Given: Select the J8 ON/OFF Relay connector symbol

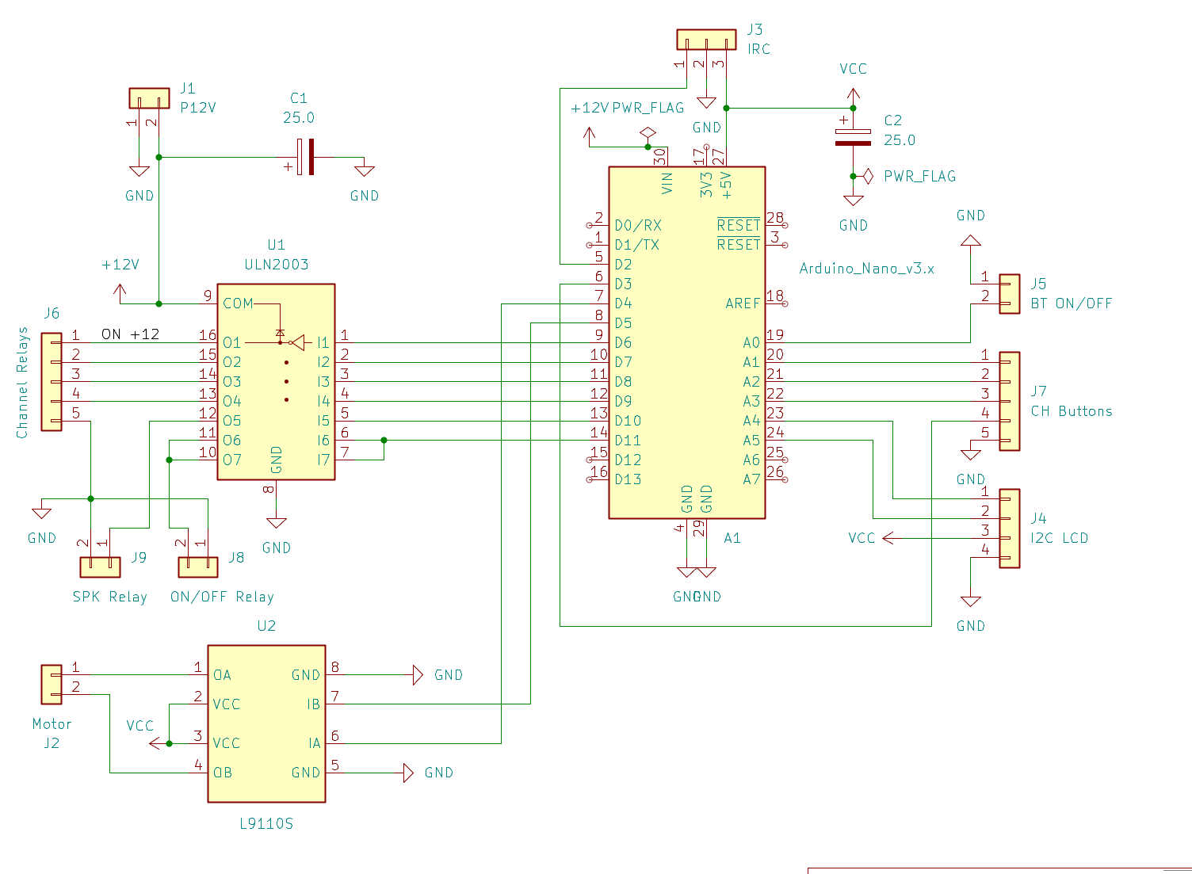Looking at the screenshot, I should click(x=198, y=567).
